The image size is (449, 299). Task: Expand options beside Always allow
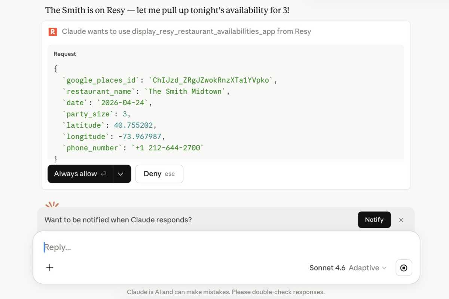[x=121, y=174]
